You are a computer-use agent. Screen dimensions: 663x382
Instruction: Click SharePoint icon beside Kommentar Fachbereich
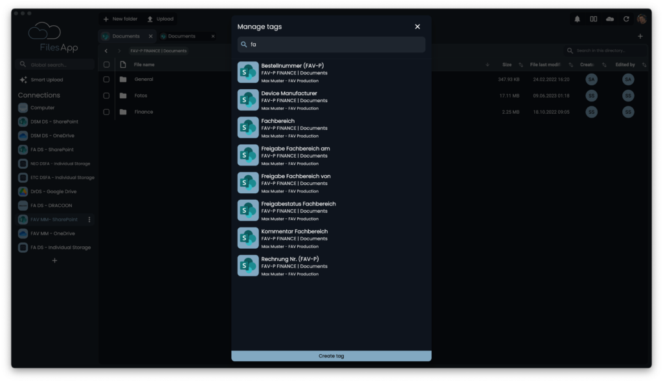click(x=248, y=238)
